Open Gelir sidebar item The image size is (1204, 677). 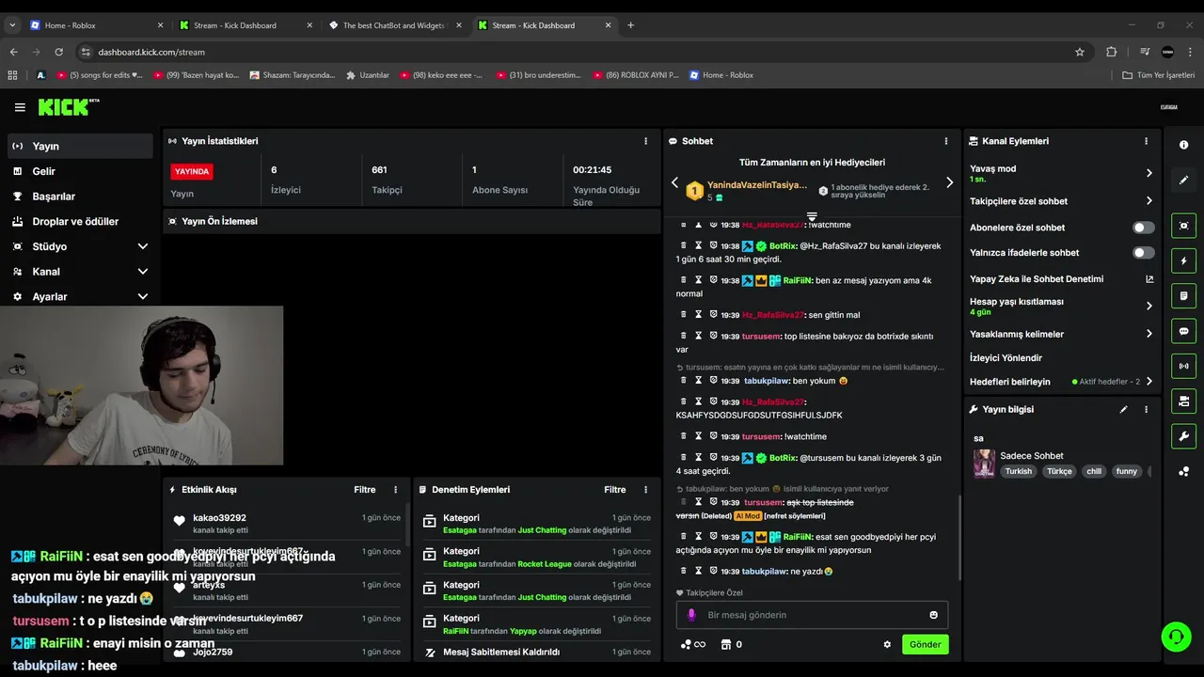coord(80,171)
